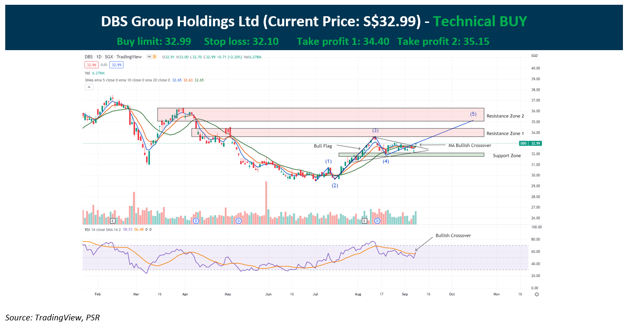Click the Bull Flag annotation text

tap(322, 146)
